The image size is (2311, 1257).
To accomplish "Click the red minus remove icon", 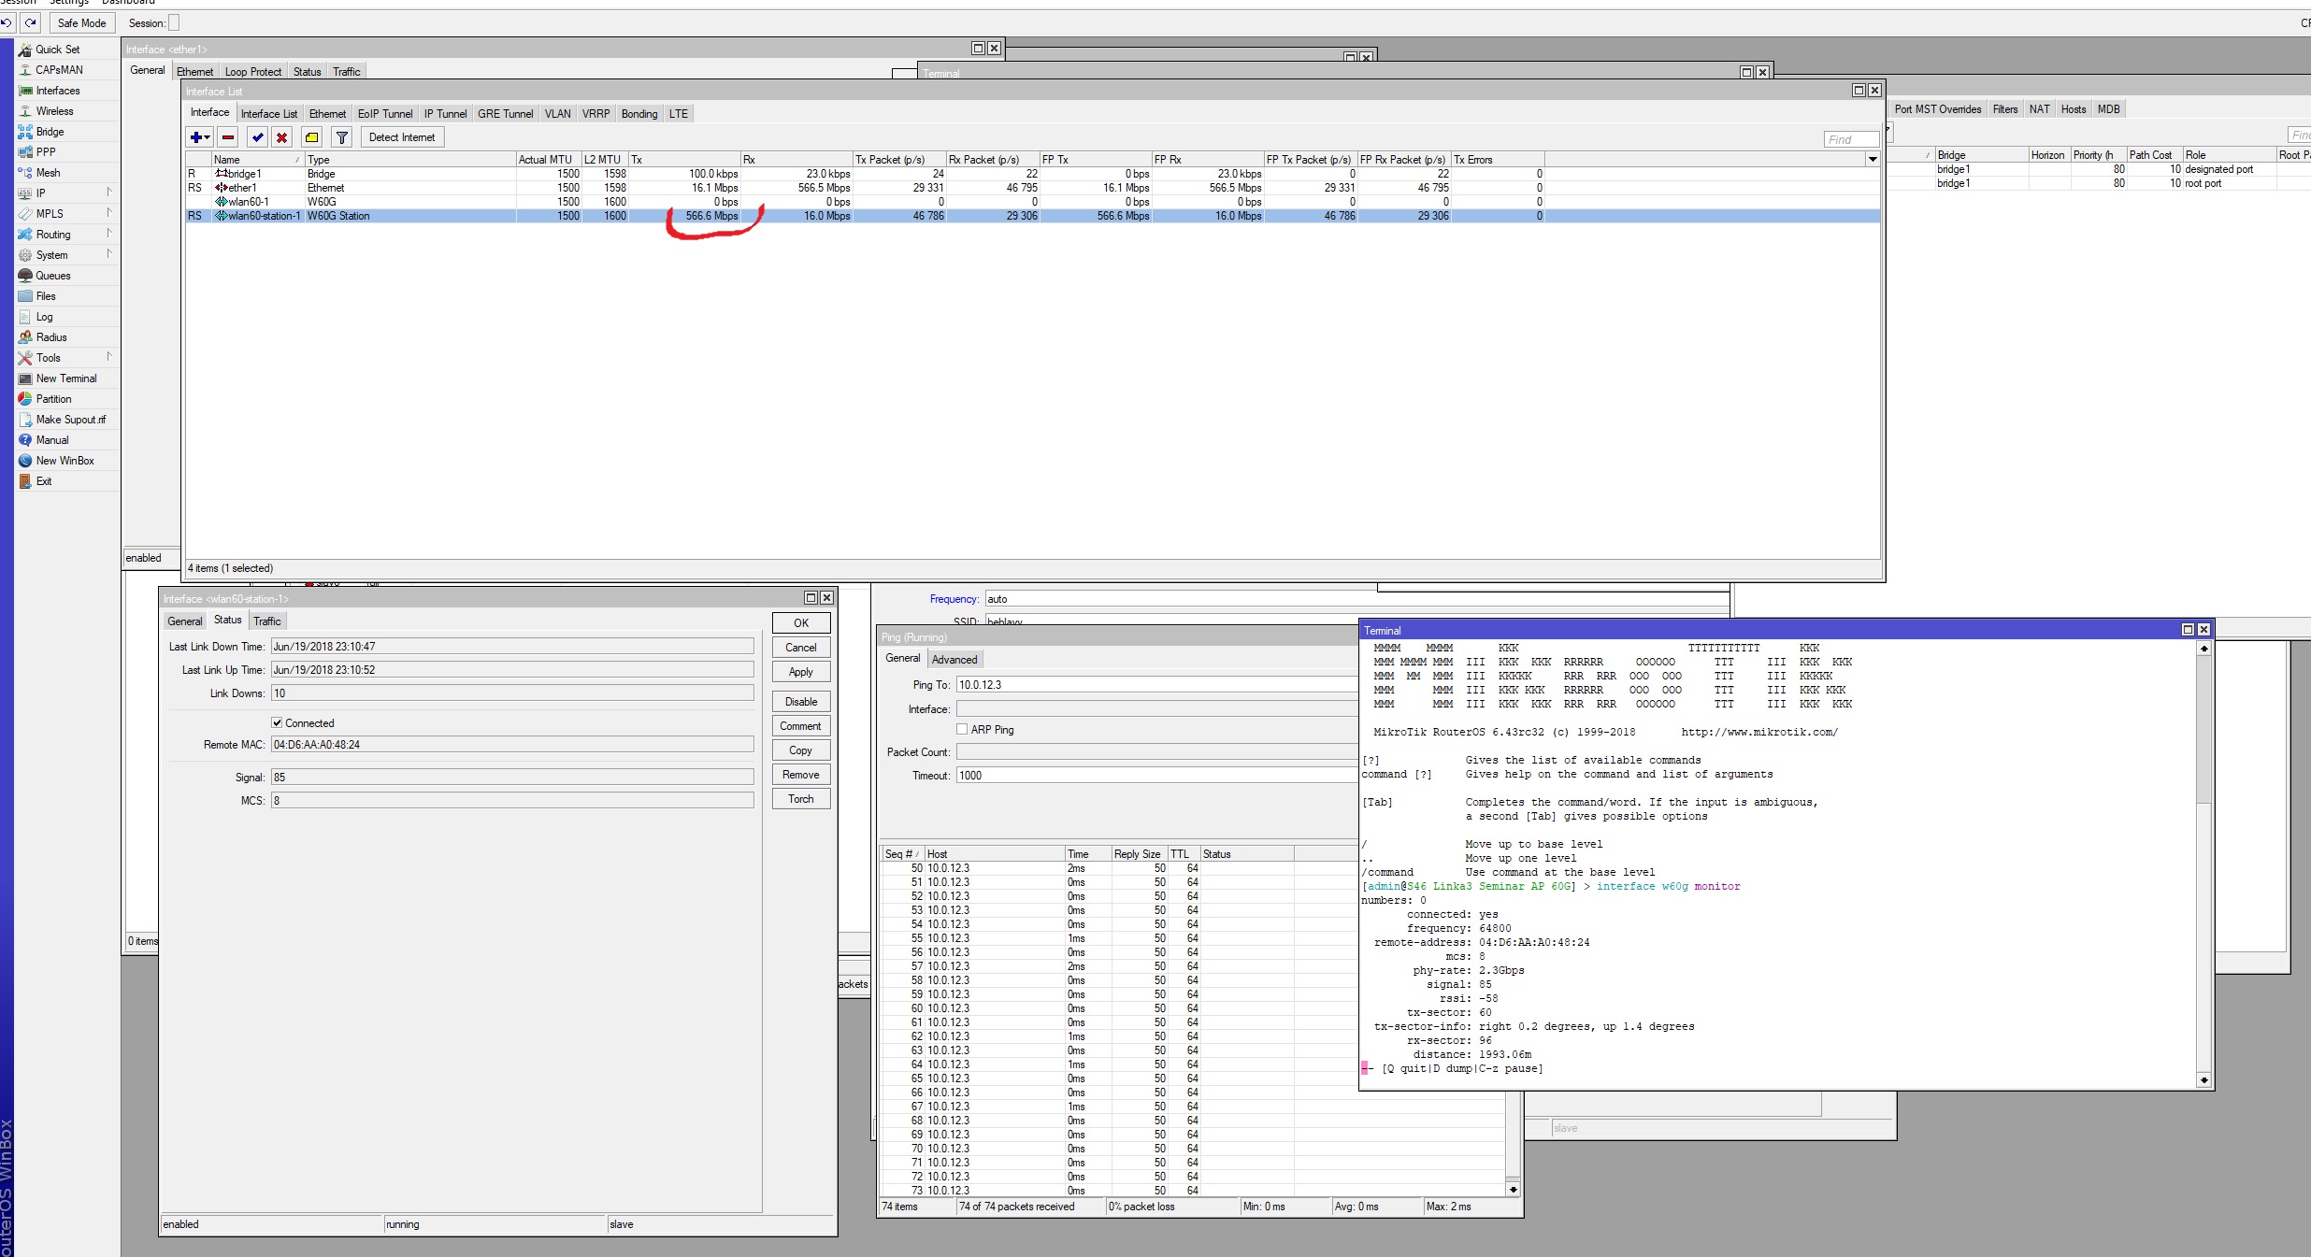I will pos(228,137).
